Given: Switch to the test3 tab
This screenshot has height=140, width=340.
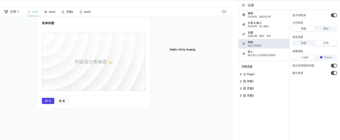Looking at the screenshot, I should click(85, 12).
